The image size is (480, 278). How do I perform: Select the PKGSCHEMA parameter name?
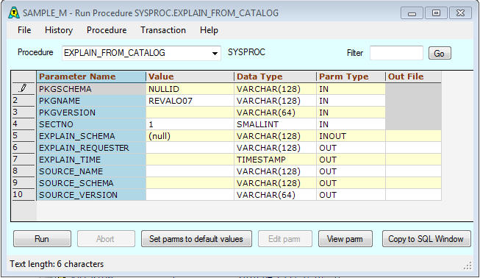pyautogui.click(x=91, y=89)
